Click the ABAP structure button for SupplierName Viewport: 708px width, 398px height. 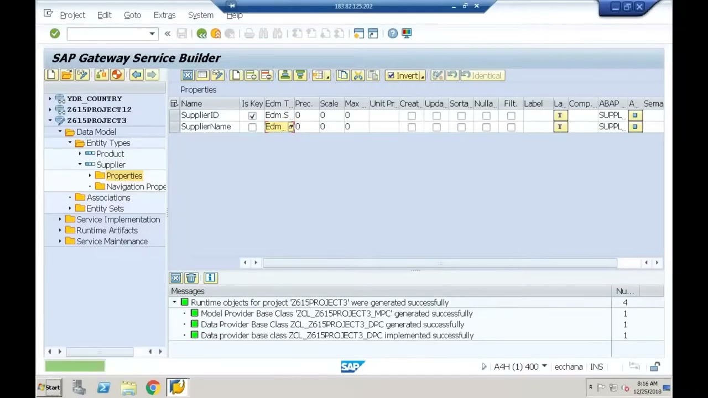coord(635,127)
